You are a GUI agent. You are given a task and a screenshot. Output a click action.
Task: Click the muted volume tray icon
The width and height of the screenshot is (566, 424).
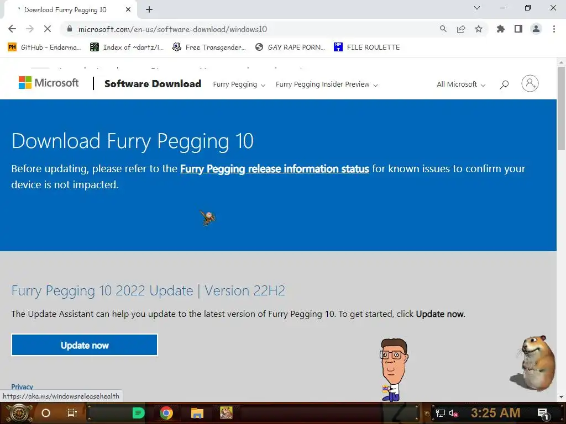point(453,413)
